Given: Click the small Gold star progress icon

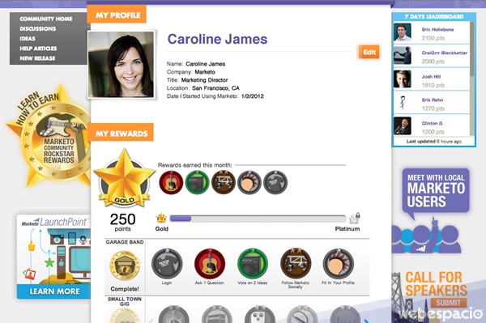Looking at the screenshot, I should [x=161, y=218].
